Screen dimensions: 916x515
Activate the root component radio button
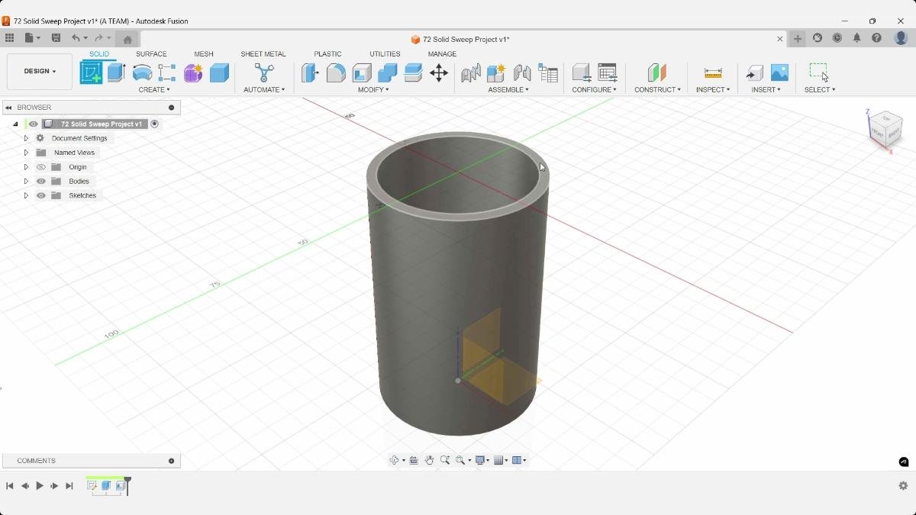pyautogui.click(x=154, y=124)
